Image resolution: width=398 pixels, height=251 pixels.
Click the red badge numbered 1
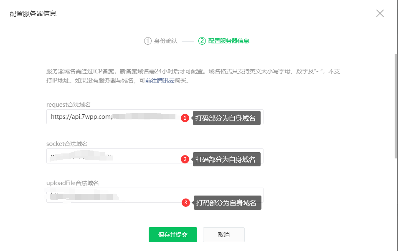point(186,118)
